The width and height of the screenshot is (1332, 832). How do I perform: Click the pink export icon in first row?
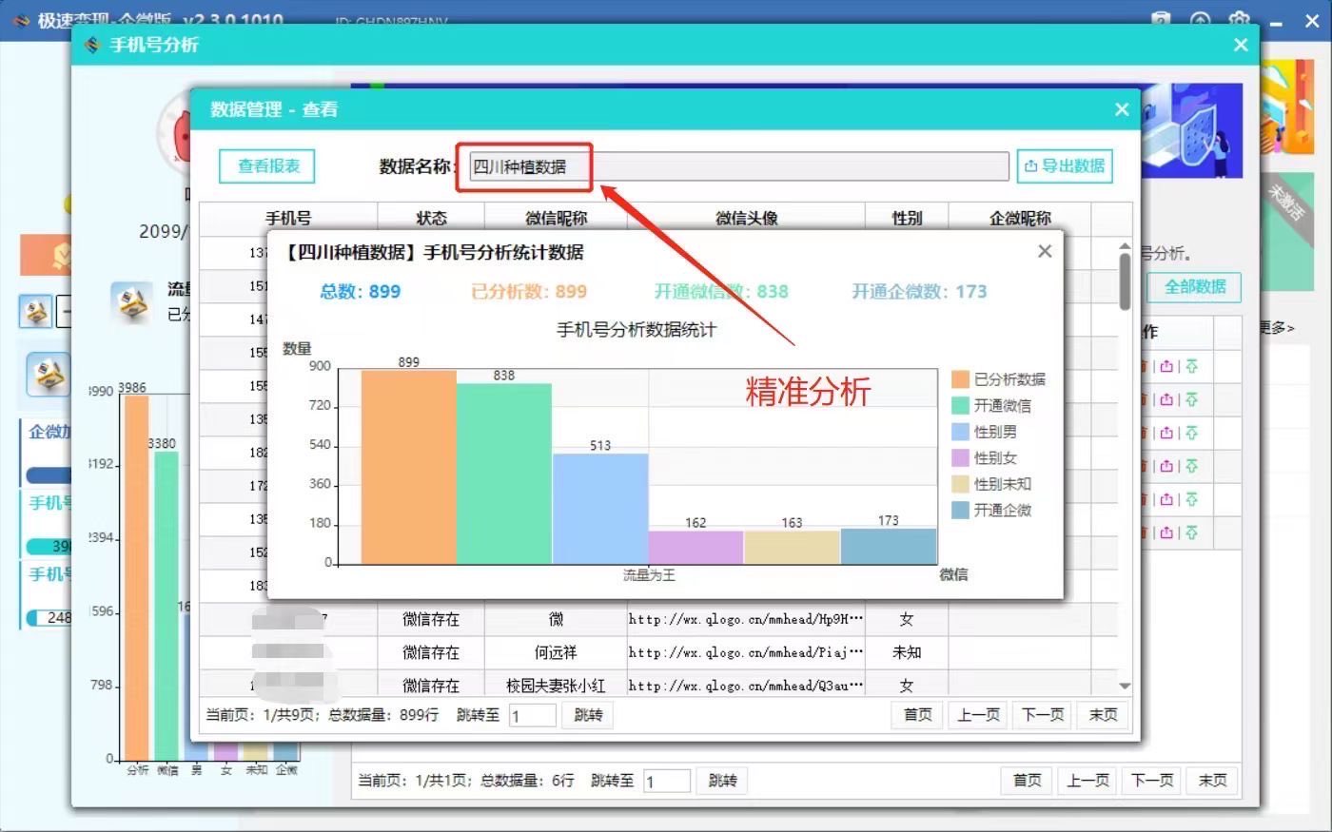click(x=1166, y=367)
